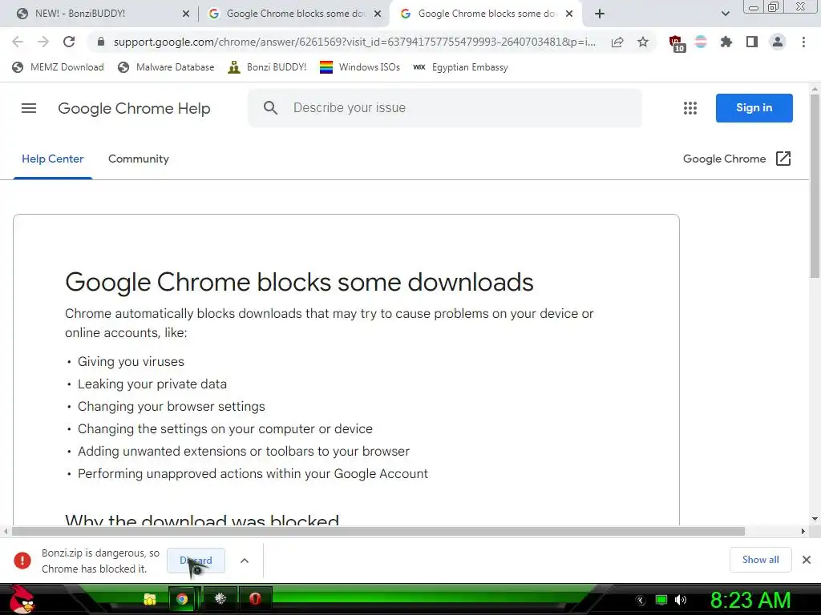Switch to the middle Google Chrome blocks tab
821x615 pixels.
pyautogui.click(x=295, y=14)
